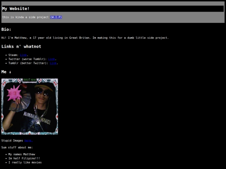This screenshot has width=226, height=169.
Task: Click the 'Links n' whatnot' heading
Action: pyautogui.click(x=21, y=46)
